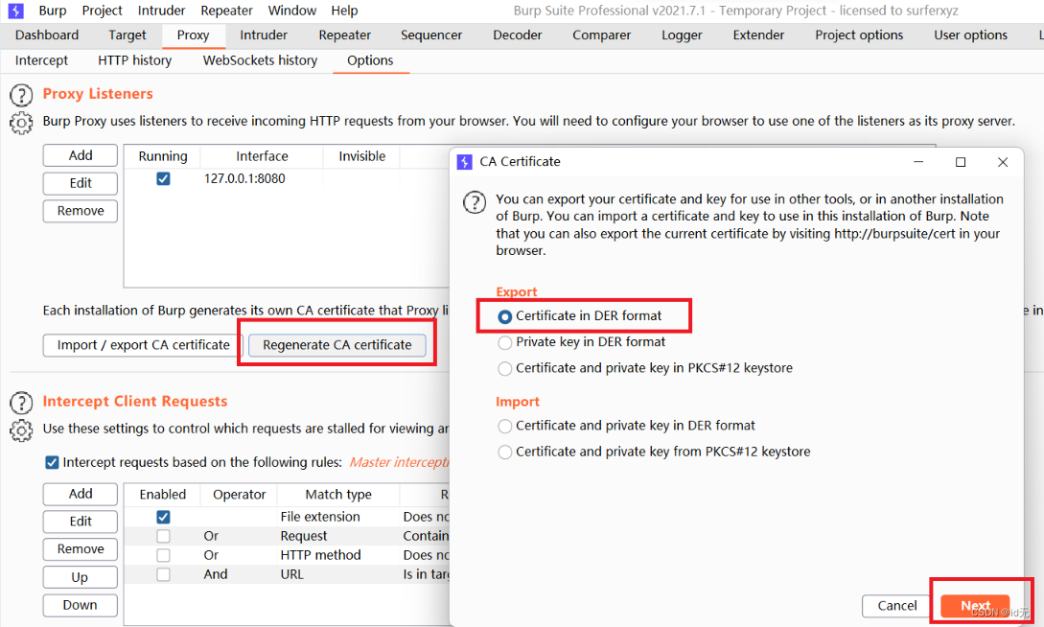
Task: Go to the Intercept subtab
Action: click(x=41, y=60)
